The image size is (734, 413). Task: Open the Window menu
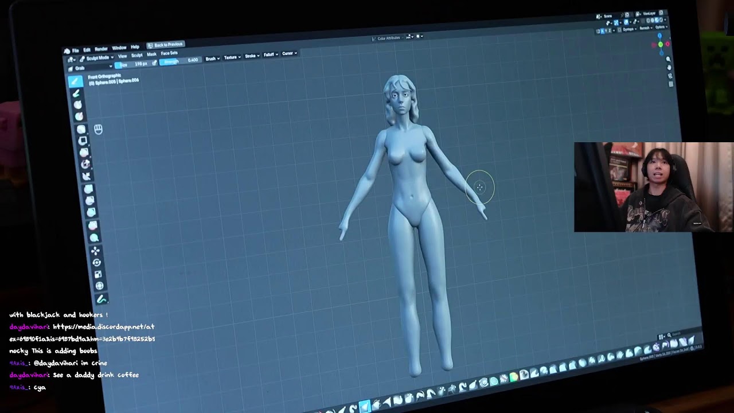tap(119, 48)
